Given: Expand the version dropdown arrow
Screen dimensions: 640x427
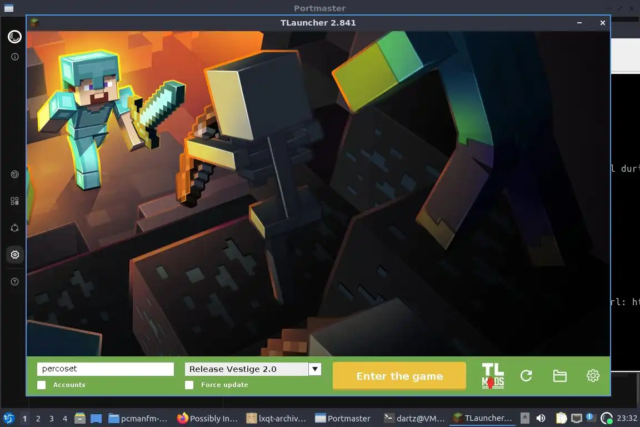Looking at the screenshot, I should 314,369.
